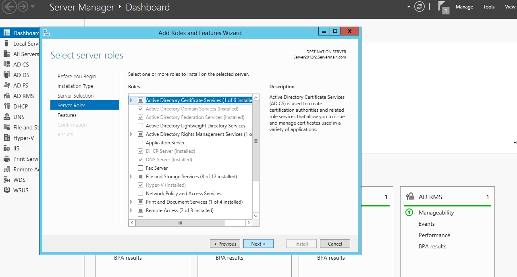The width and height of the screenshot is (517, 277).
Task: Go to the Features step
Action: point(67,115)
